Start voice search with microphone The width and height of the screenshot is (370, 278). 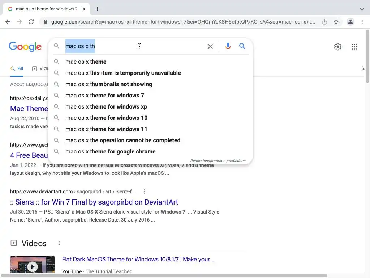click(228, 46)
